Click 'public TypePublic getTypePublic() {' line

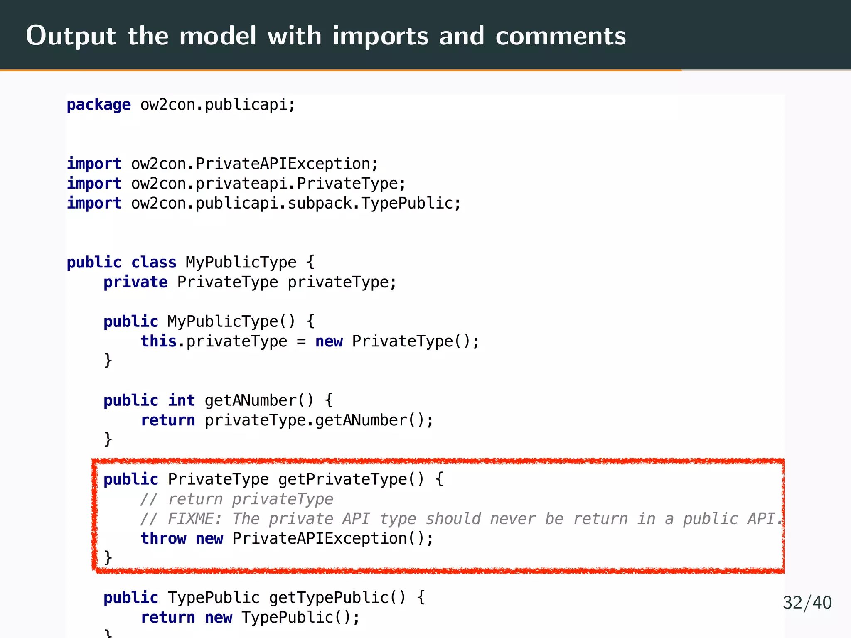point(264,598)
